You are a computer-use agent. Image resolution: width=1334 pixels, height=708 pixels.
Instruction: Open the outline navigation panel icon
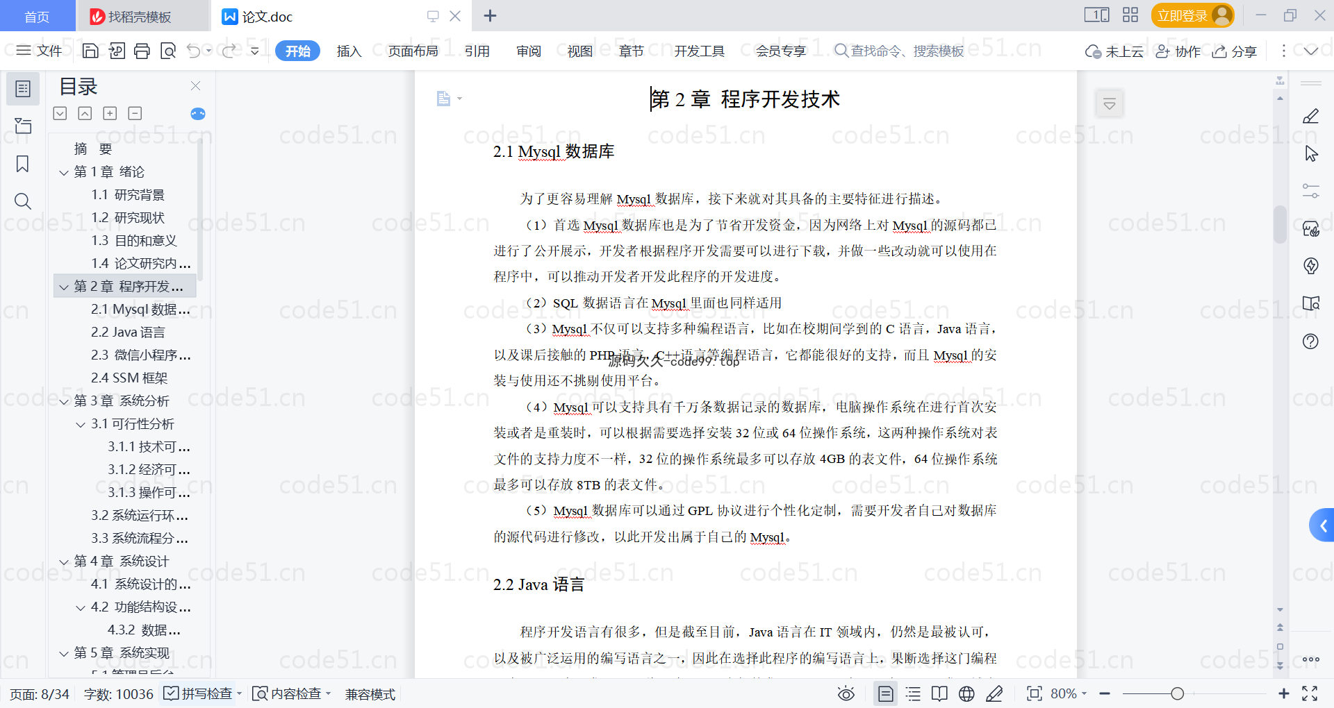pos(23,89)
